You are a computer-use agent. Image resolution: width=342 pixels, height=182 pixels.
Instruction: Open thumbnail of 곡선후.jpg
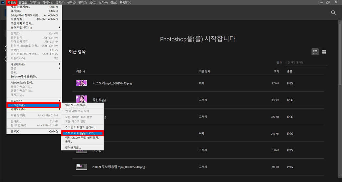pos(82,99)
